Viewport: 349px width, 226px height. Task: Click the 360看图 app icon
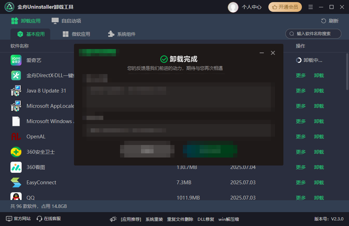tap(16, 167)
